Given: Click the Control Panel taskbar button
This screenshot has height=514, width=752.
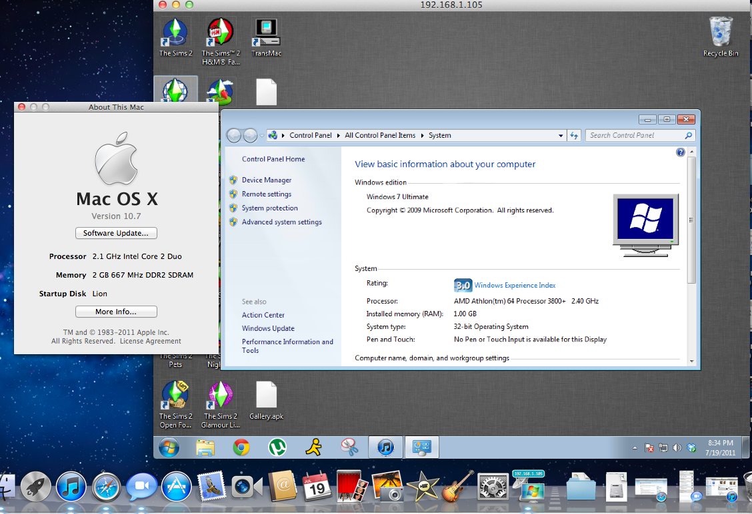Looking at the screenshot, I should 422,447.
